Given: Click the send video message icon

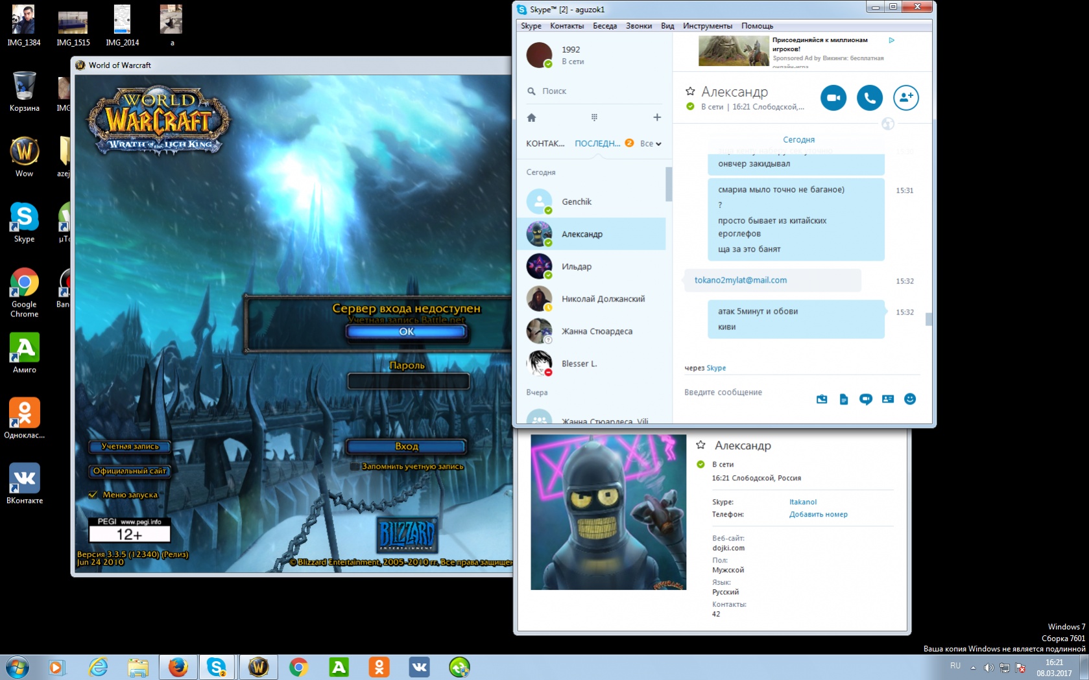Looking at the screenshot, I should click(865, 399).
